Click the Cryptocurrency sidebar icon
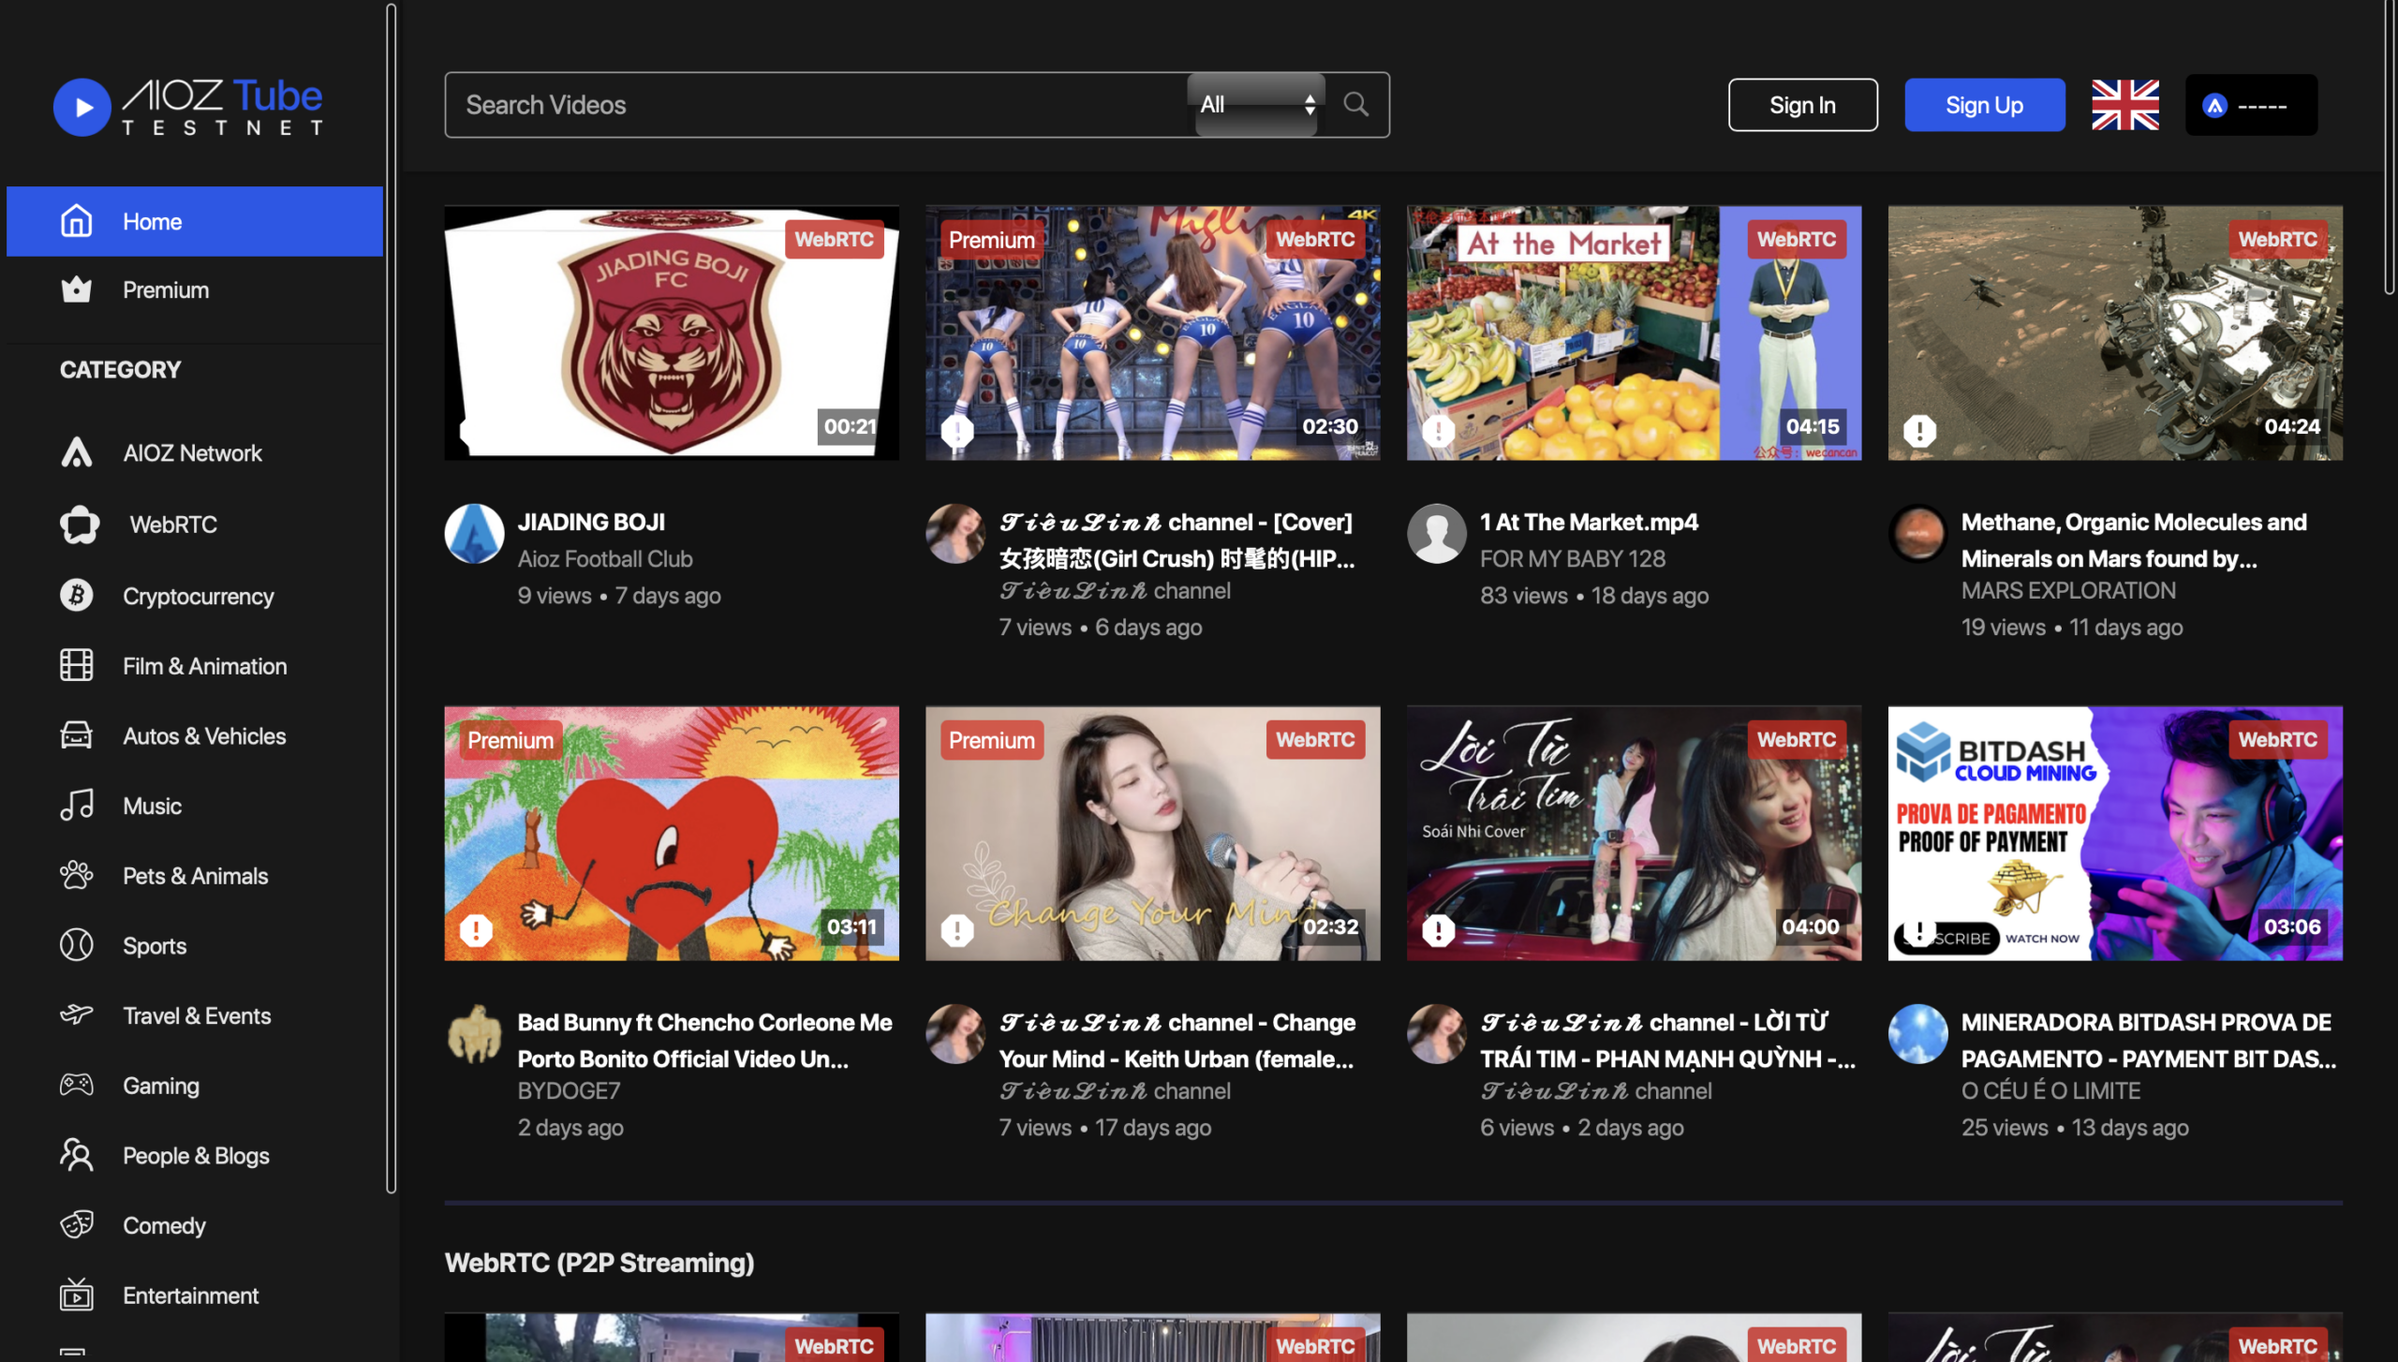 [76, 595]
